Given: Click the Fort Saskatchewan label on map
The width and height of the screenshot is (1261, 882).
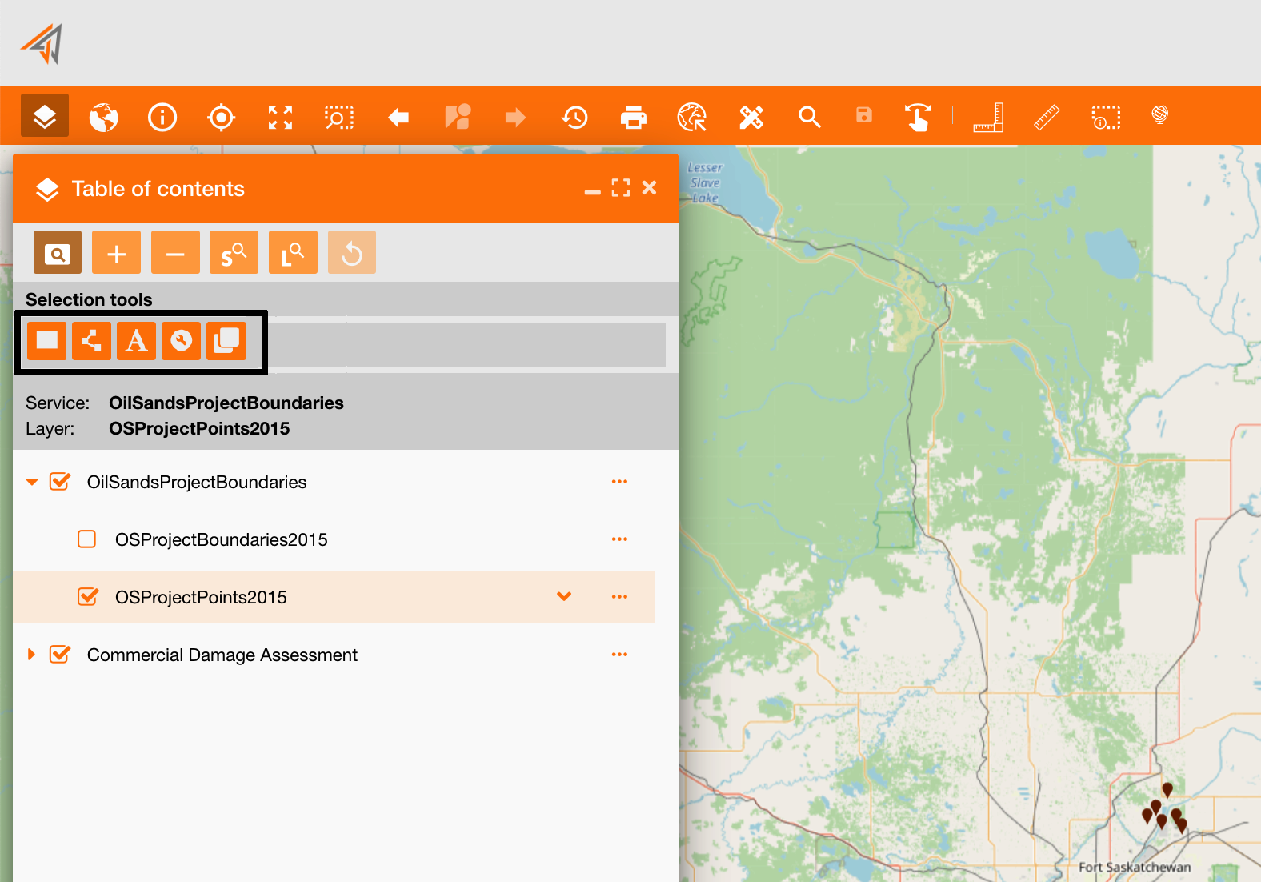Looking at the screenshot, I should pyautogui.click(x=1135, y=867).
